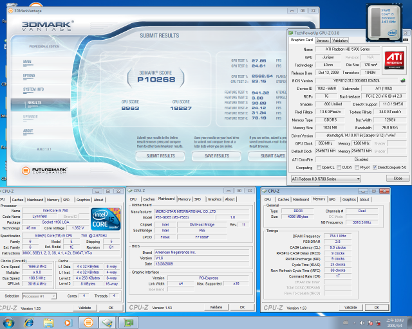The image size is (412, 329).
Task: Open MAIN in the 3DMark sidebar
Action: (x=27, y=62)
